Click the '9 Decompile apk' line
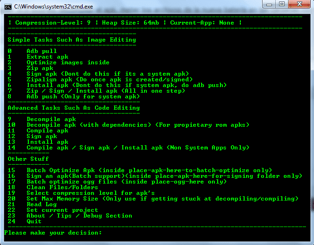314x245 pixels. [x=42, y=119]
